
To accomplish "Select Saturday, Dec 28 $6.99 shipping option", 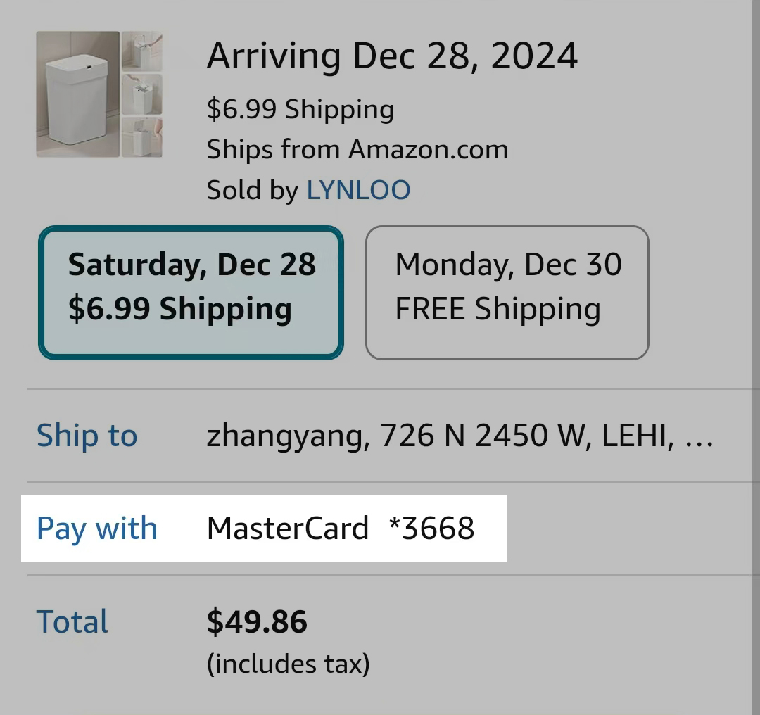I will tap(191, 292).
